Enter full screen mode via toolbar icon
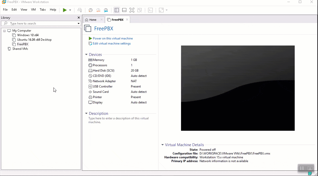The image size is (318, 176). [132, 10]
